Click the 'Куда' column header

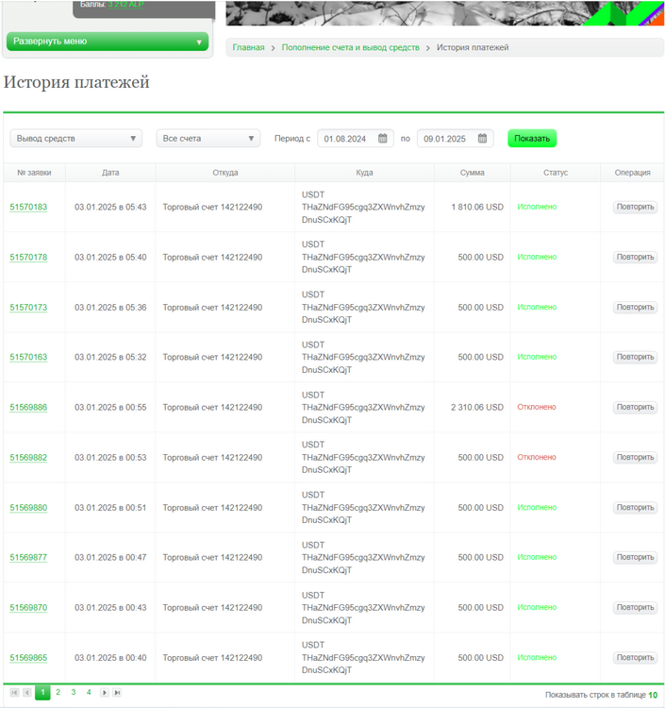coord(364,173)
